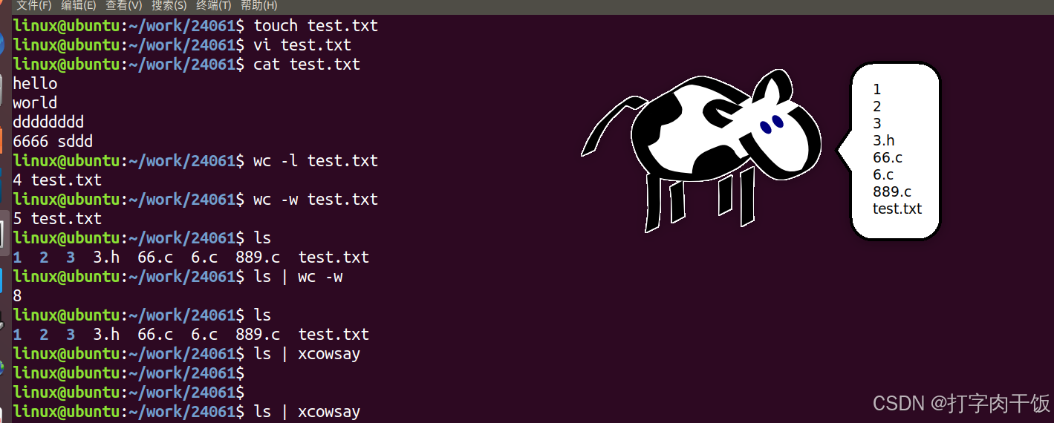Click the xcowsay cow image

tap(702, 150)
